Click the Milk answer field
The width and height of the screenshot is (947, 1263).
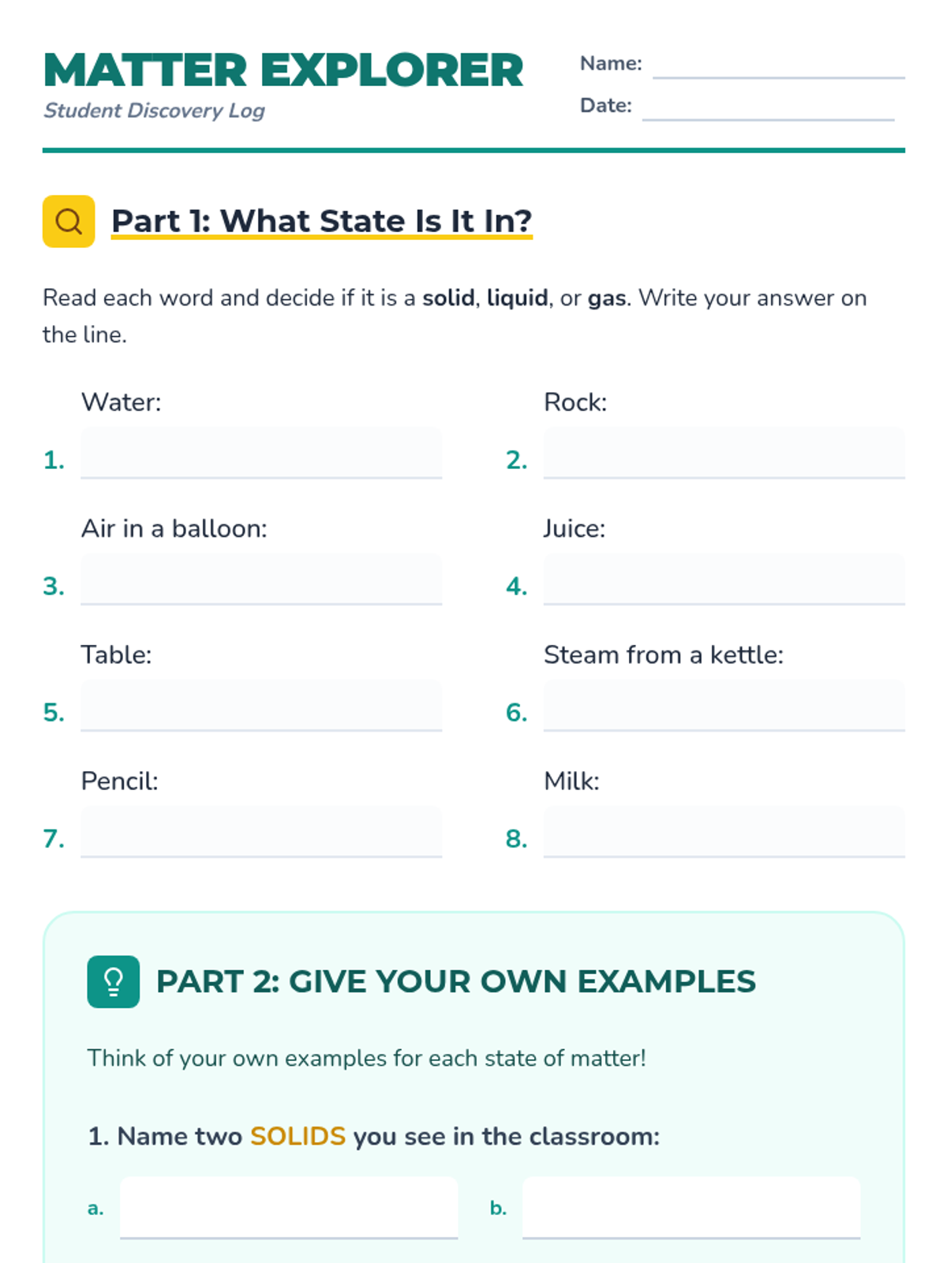coord(723,832)
